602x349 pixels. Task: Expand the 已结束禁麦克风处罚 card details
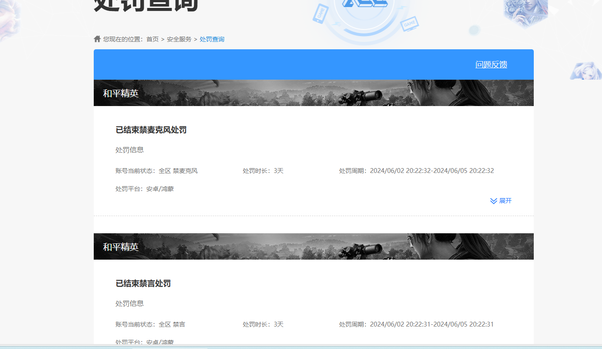point(501,201)
